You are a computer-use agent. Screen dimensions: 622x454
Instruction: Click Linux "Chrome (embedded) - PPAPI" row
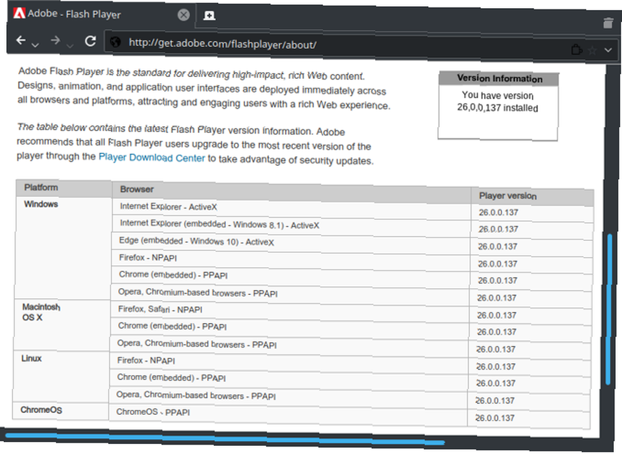click(288, 380)
